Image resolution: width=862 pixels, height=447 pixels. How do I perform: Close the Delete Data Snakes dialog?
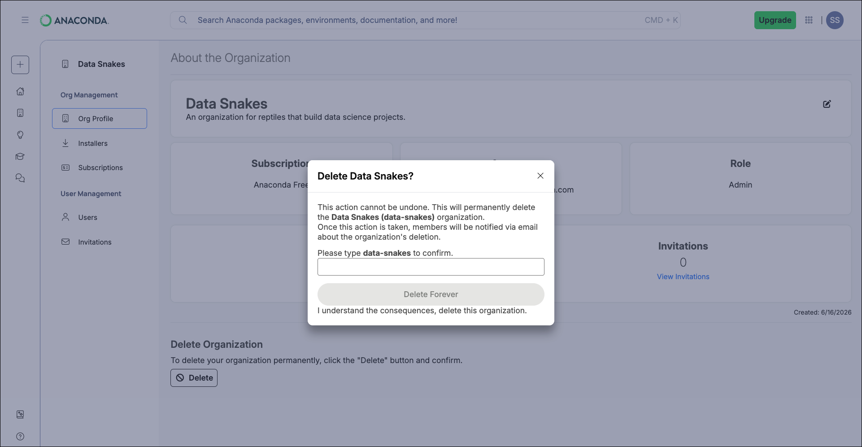(540, 176)
